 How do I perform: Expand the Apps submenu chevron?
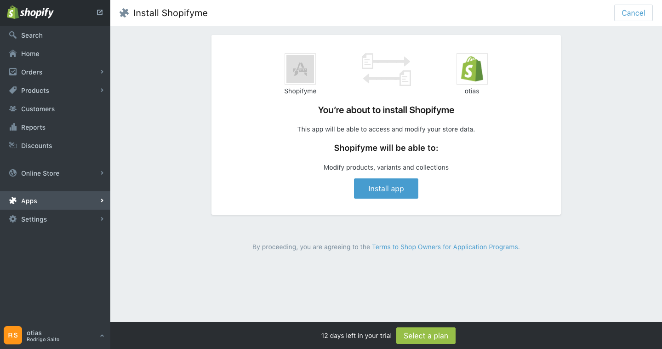[x=102, y=200]
